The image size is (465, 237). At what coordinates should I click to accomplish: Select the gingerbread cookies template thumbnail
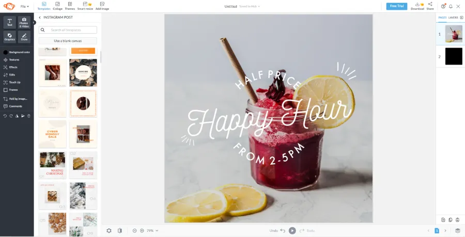tap(53, 224)
